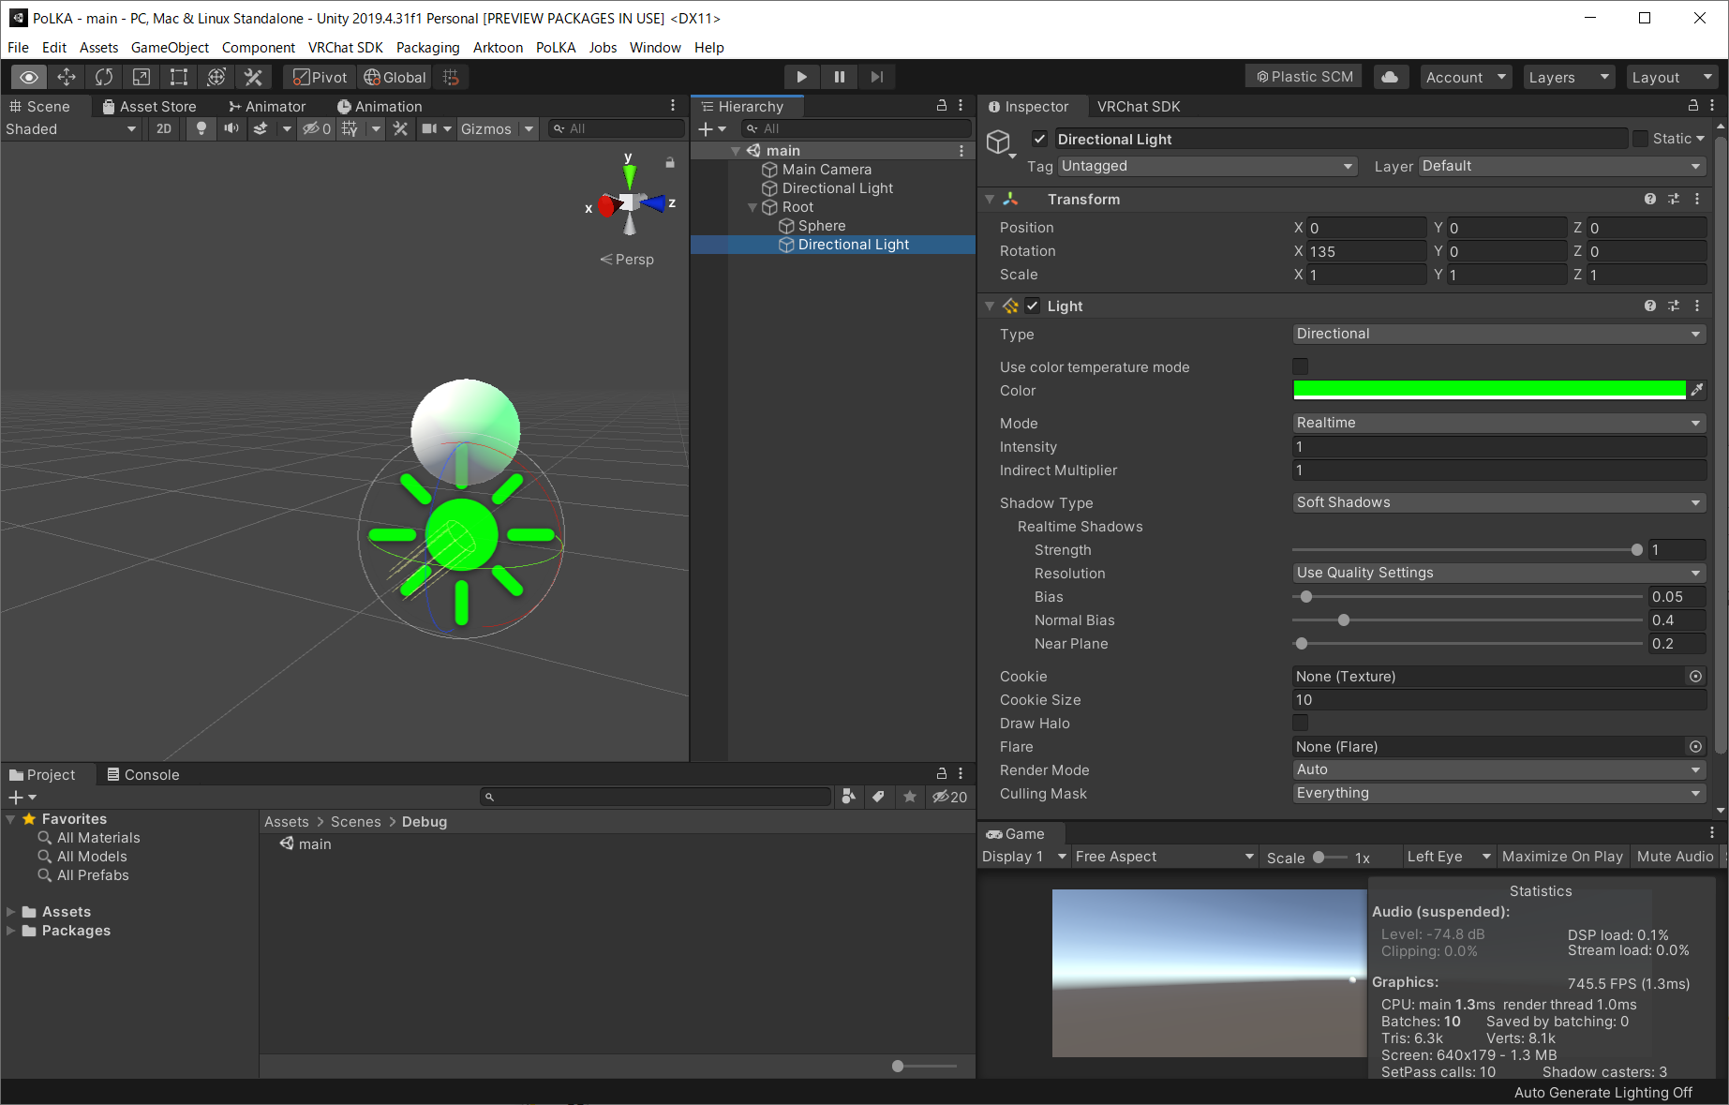
Task: Open Hierarchy create plus button
Action: [x=711, y=128]
